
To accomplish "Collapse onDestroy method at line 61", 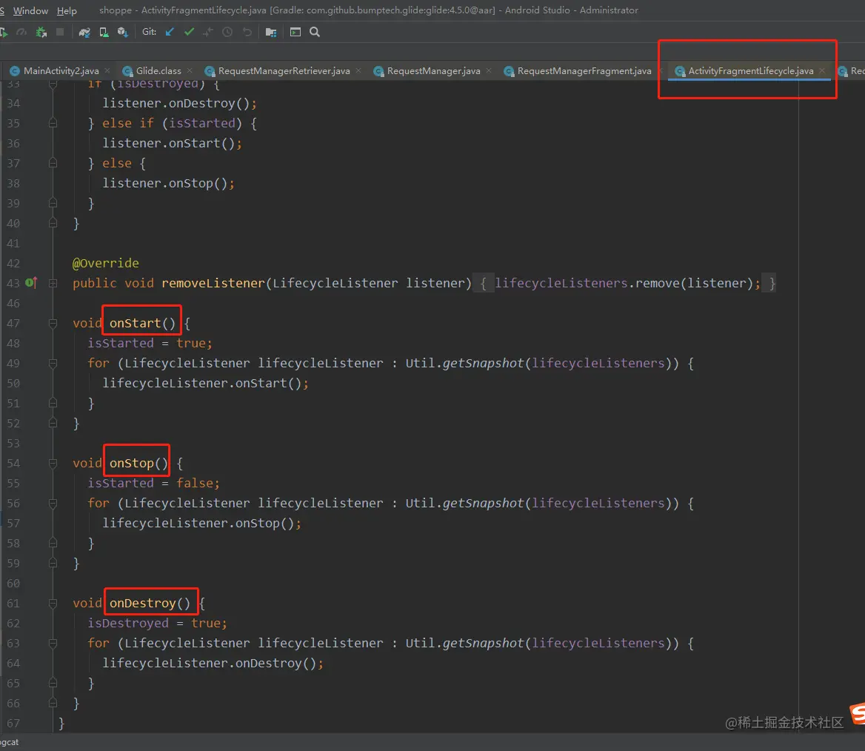I will (53, 603).
